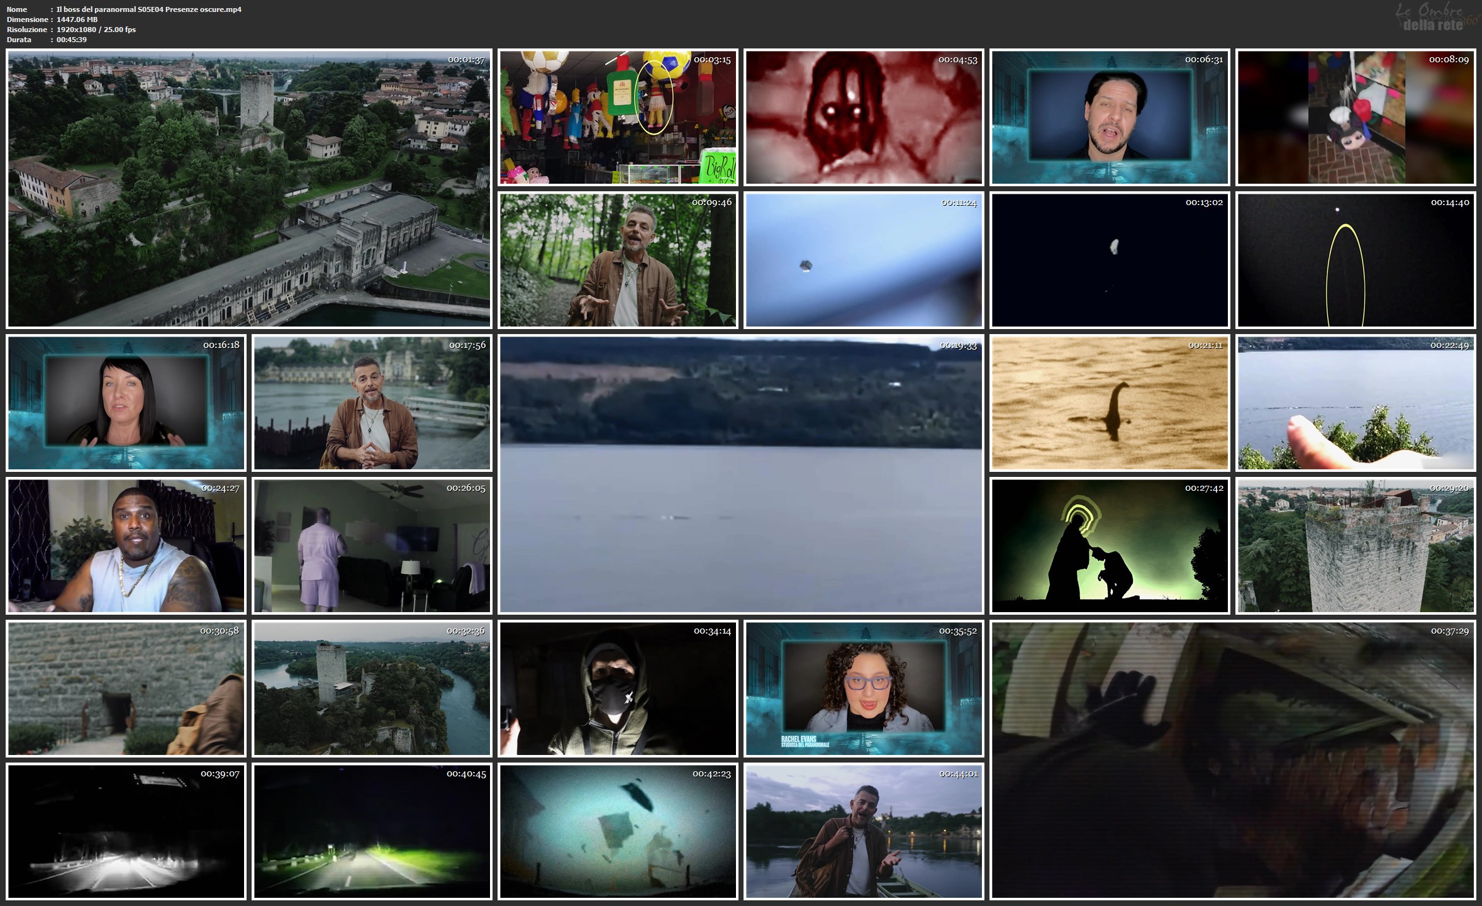Click the large lake frame at 00:19:33
The width and height of the screenshot is (1482, 906).
740,474
